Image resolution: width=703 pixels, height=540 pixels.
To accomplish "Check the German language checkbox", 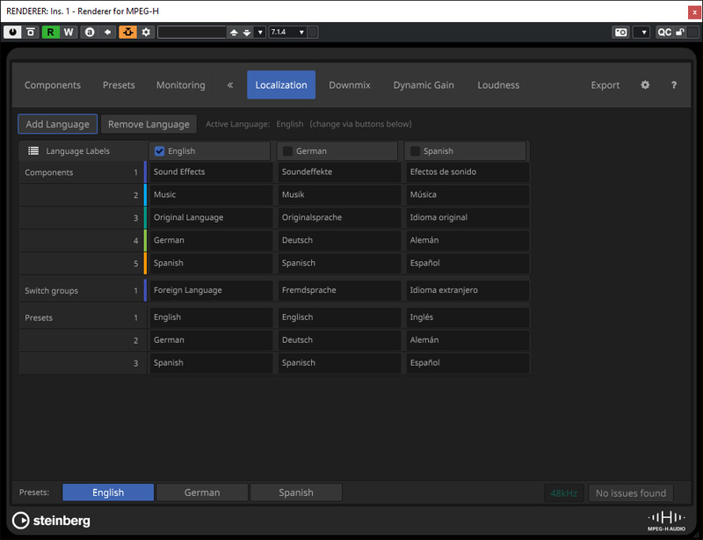I will (287, 151).
